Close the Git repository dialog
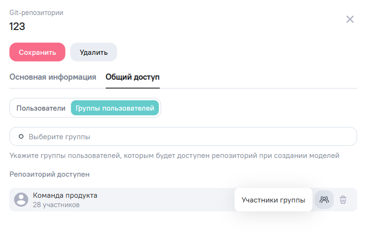367x239 pixels. pyautogui.click(x=350, y=19)
